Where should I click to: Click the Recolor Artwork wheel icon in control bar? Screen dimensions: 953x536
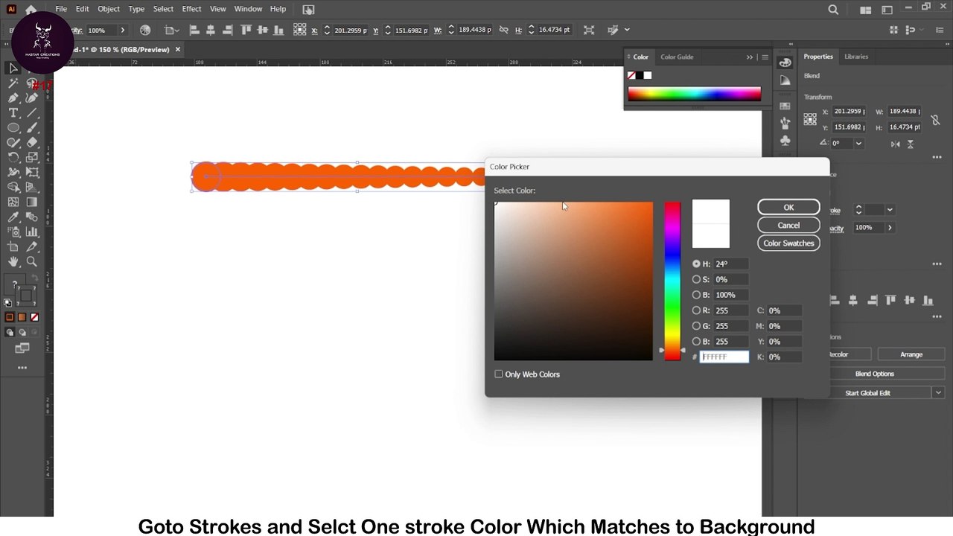tap(145, 30)
